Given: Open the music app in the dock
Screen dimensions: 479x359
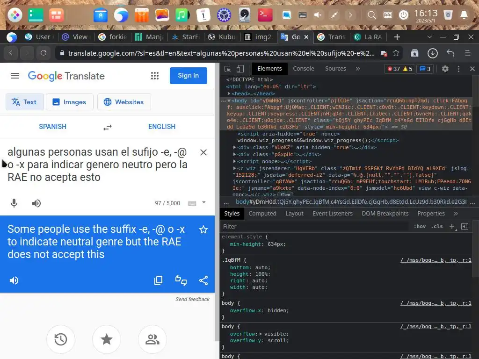Looking at the screenshot, I should (182, 14).
